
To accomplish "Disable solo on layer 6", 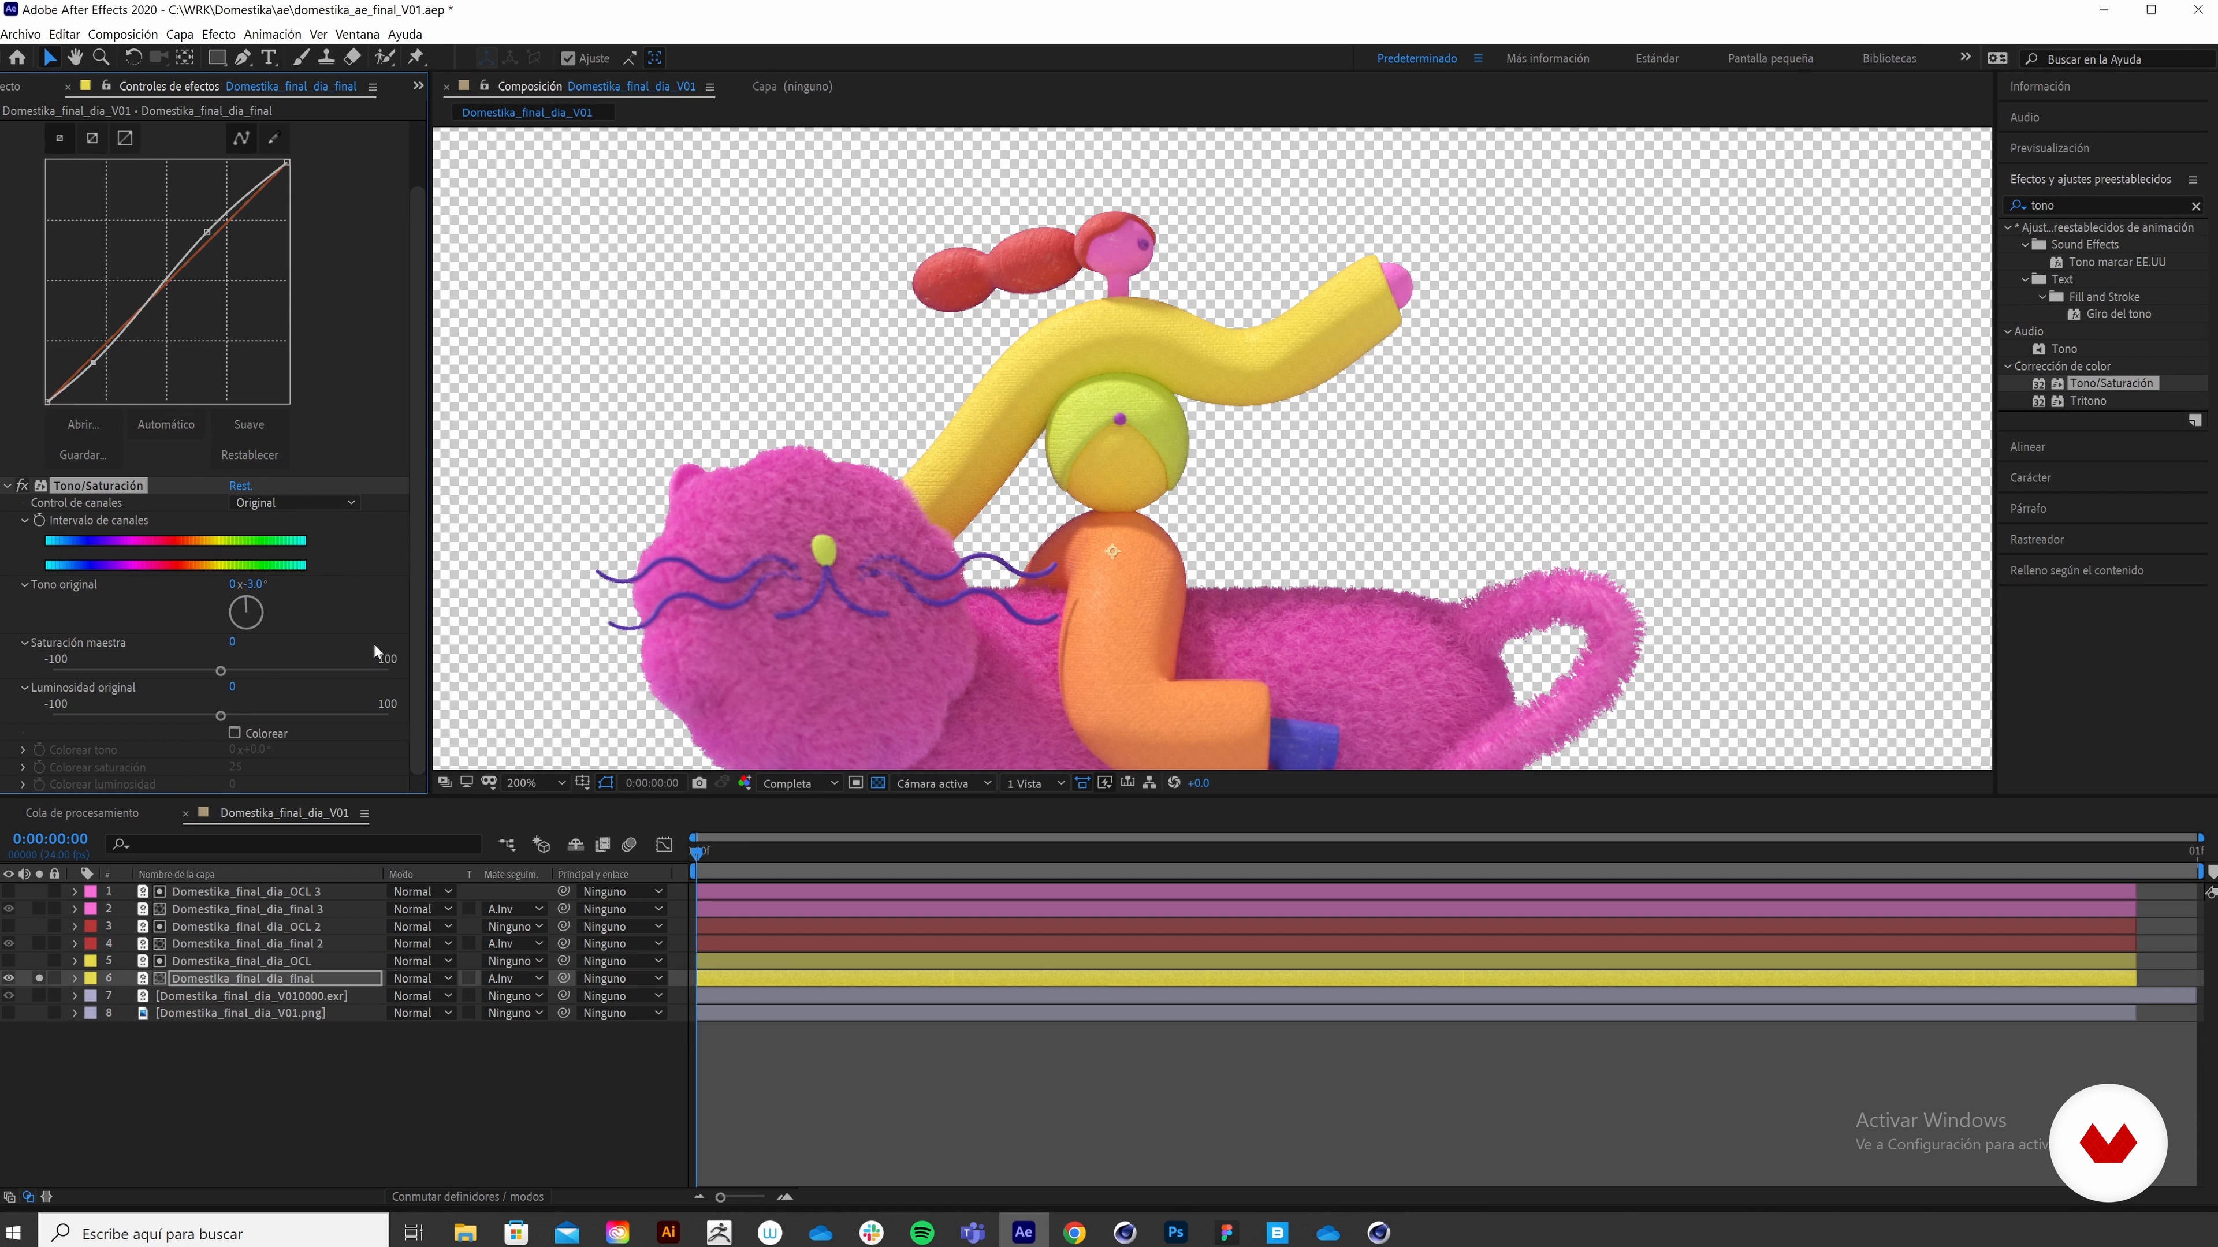I will 39,977.
